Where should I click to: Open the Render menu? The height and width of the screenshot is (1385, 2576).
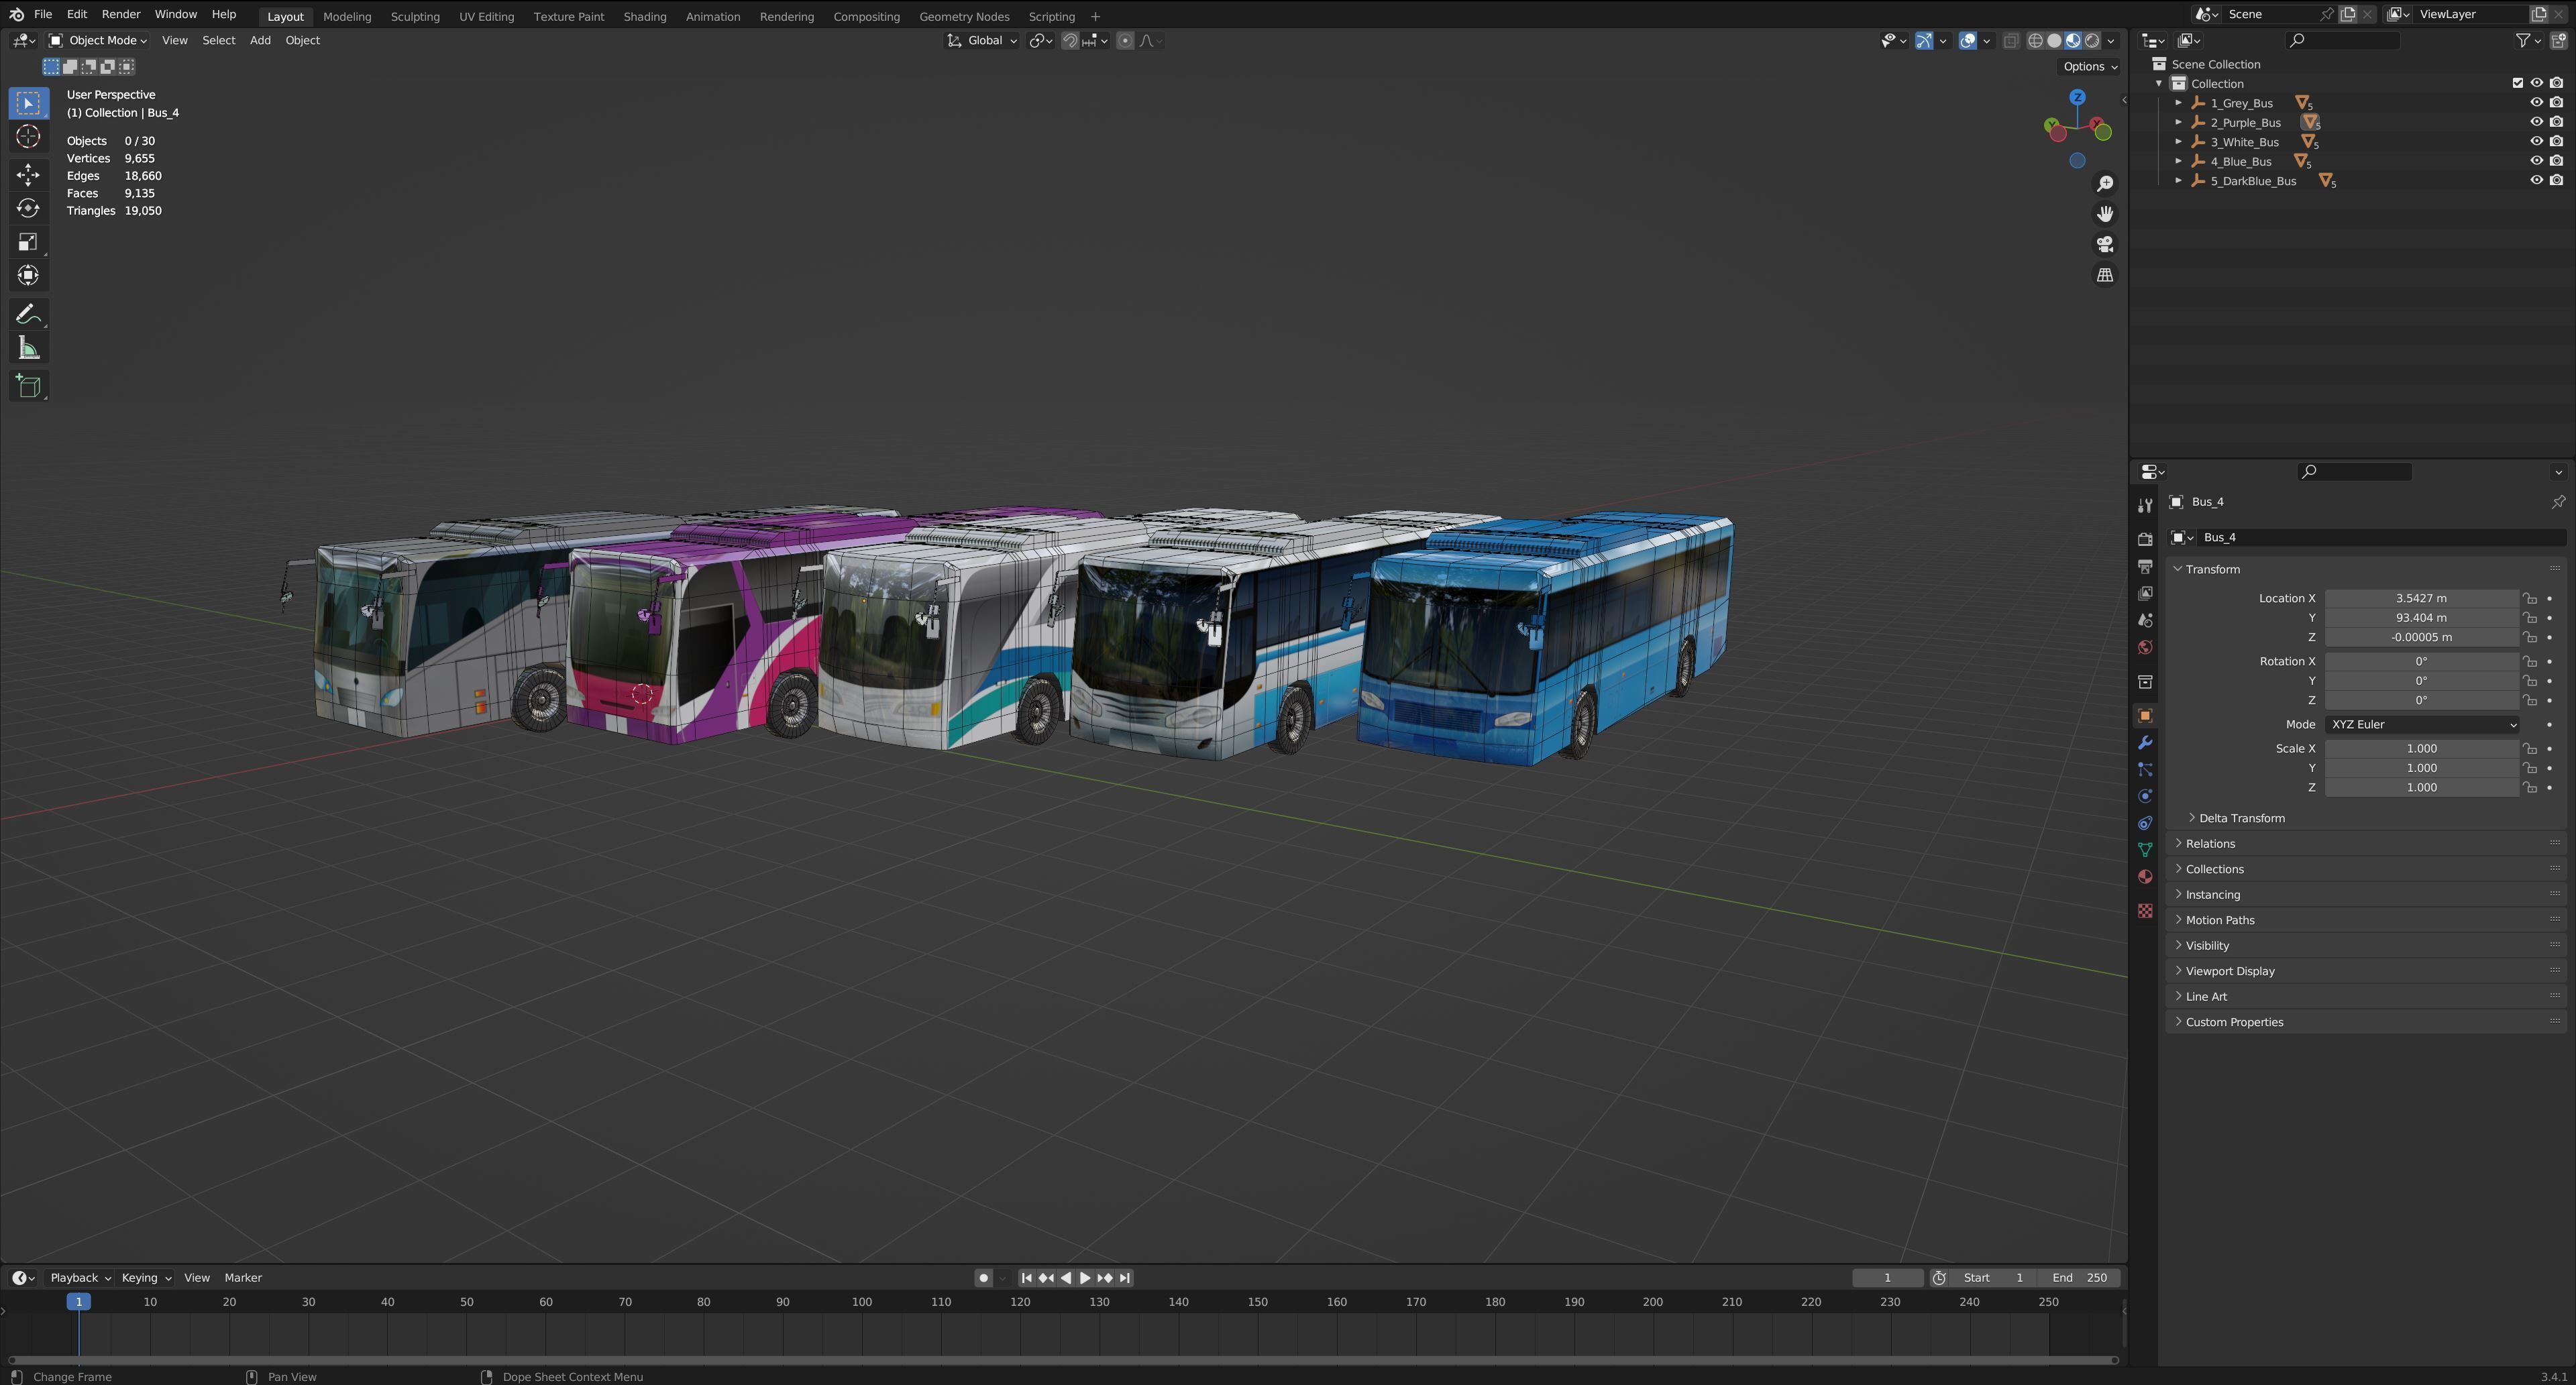click(121, 14)
